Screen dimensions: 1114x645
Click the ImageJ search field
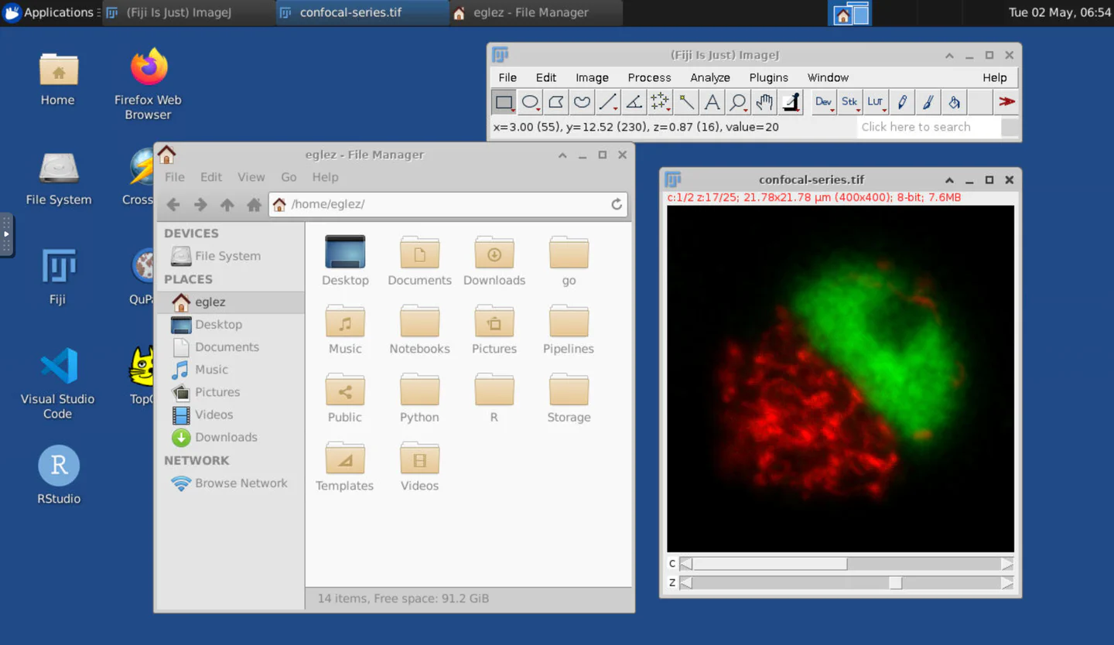(929, 127)
